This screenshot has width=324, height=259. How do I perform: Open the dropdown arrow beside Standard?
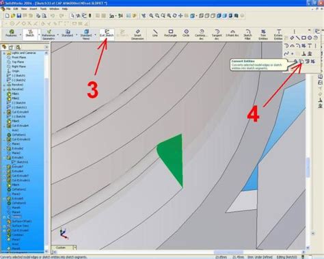(x=77, y=35)
